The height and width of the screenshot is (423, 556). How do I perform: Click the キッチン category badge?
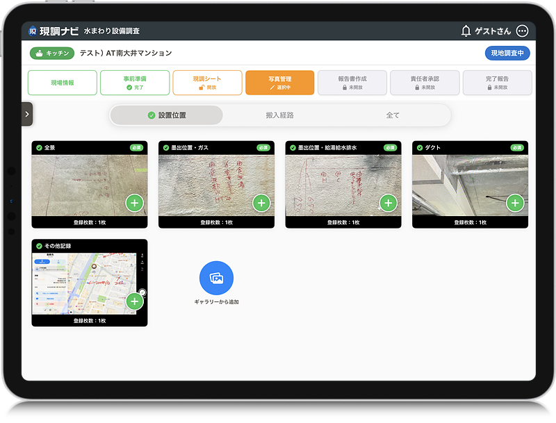(52, 53)
